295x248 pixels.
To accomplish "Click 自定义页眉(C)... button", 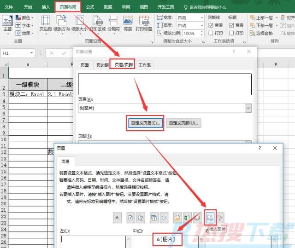I will pyautogui.click(x=146, y=123).
